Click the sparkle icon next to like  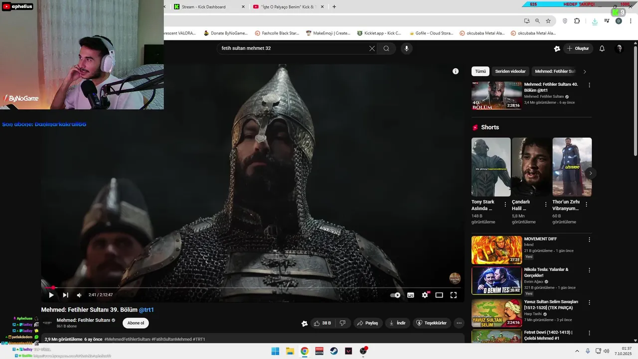tap(305, 323)
